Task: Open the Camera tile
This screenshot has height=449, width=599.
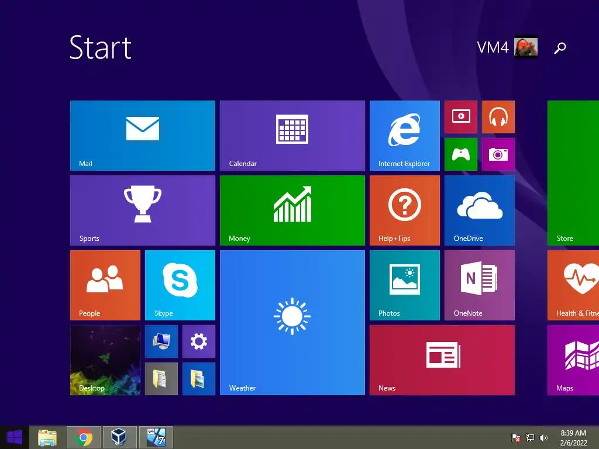Action: click(x=498, y=154)
